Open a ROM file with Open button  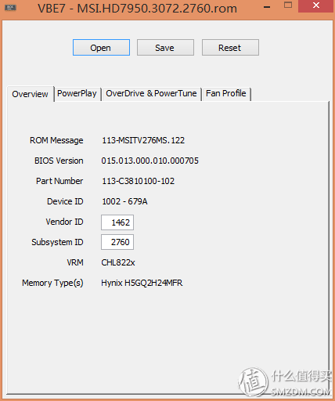point(101,48)
